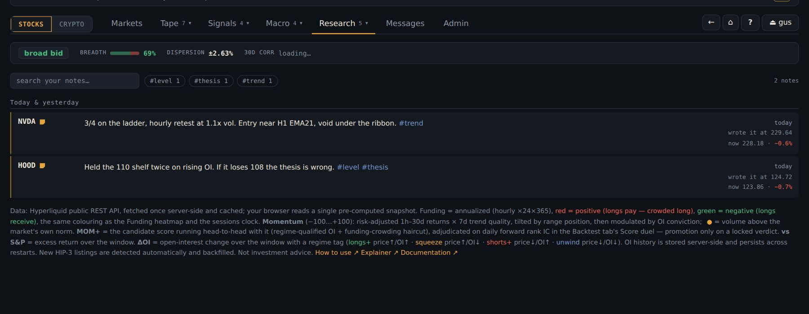Viewport: 809px width, 314px height.
Task: Switch to CRYPTO mode
Action: click(x=72, y=24)
